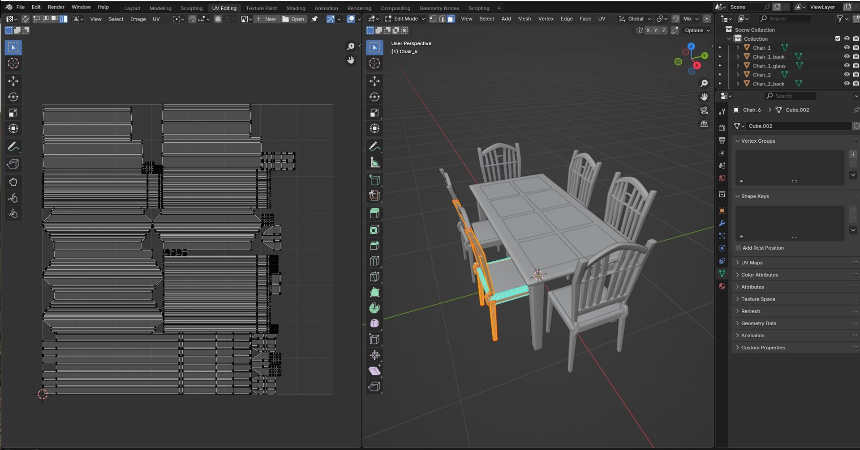Activate the Edge Slide tool
Image resolution: width=860 pixels, height=450 pixels.
pos(374,340)
